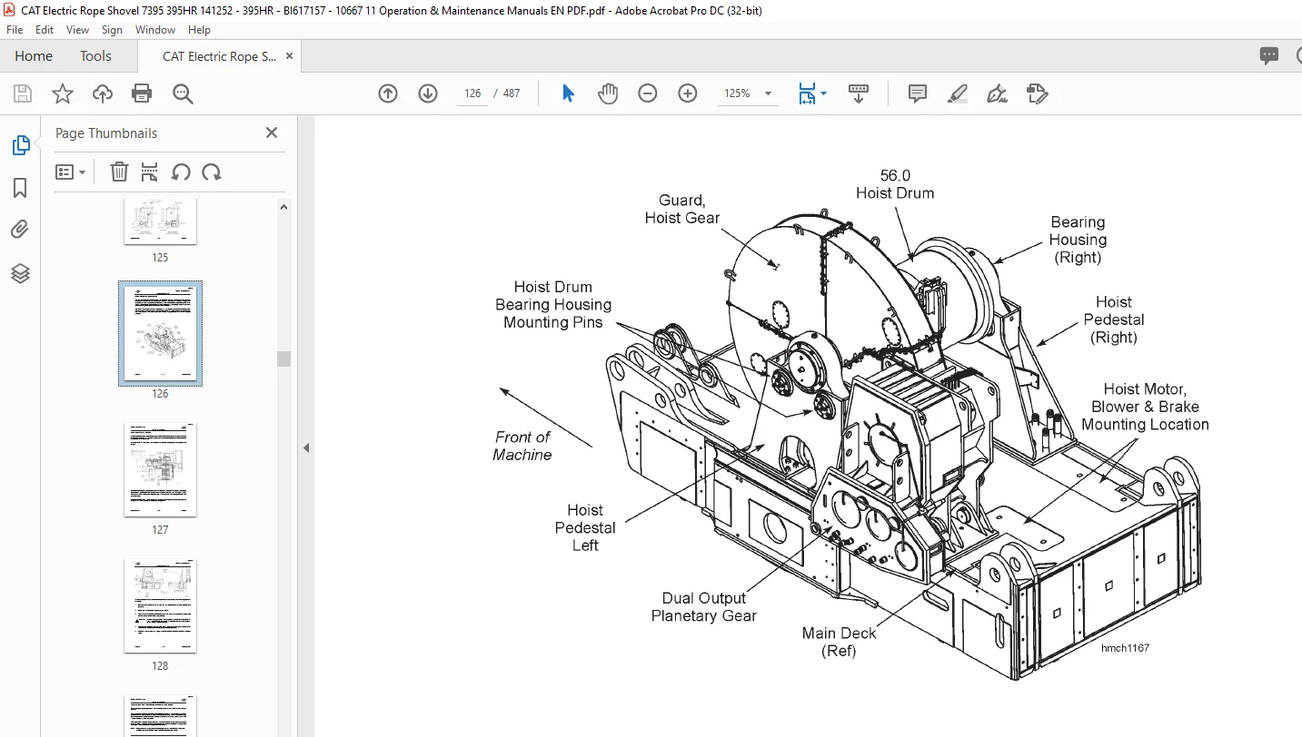Open the Layers sidebar panel

tap(20, 273)
